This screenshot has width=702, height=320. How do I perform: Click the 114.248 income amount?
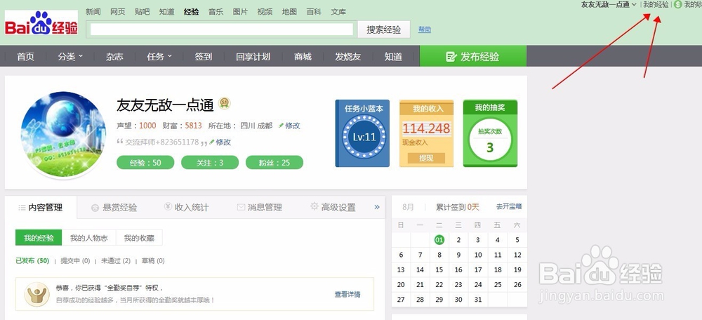(x=426, y=129)
